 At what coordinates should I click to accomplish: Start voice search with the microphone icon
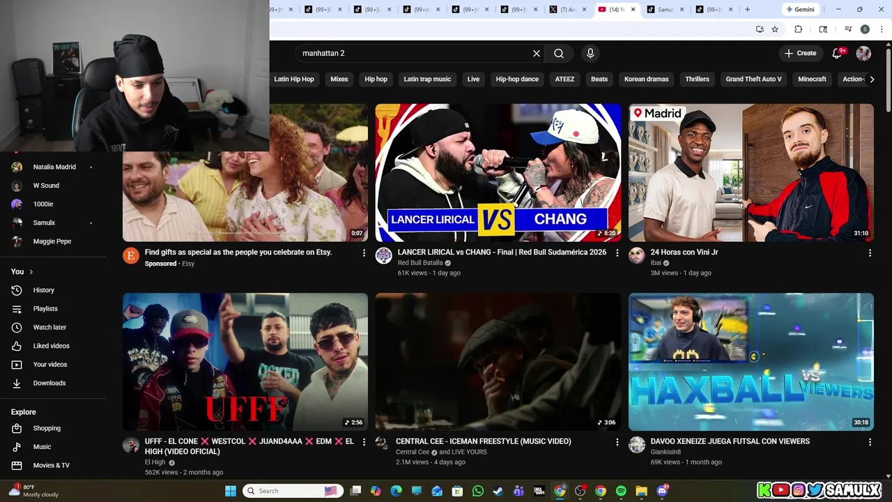coord(590,54)
